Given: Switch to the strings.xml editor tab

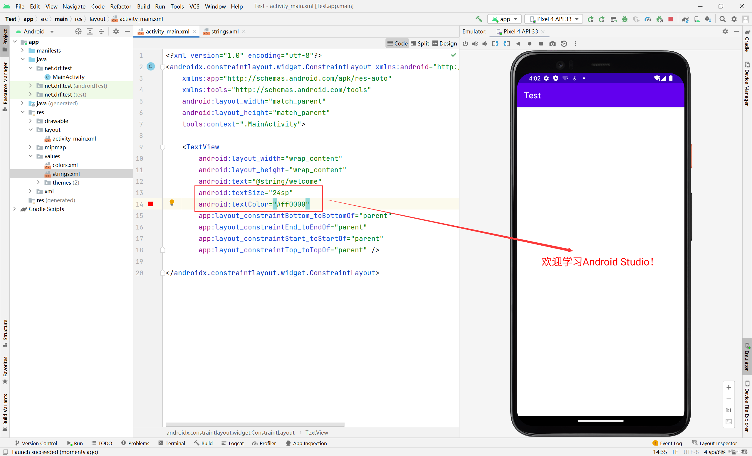Looking at the screenshot, I should point(225,31).
